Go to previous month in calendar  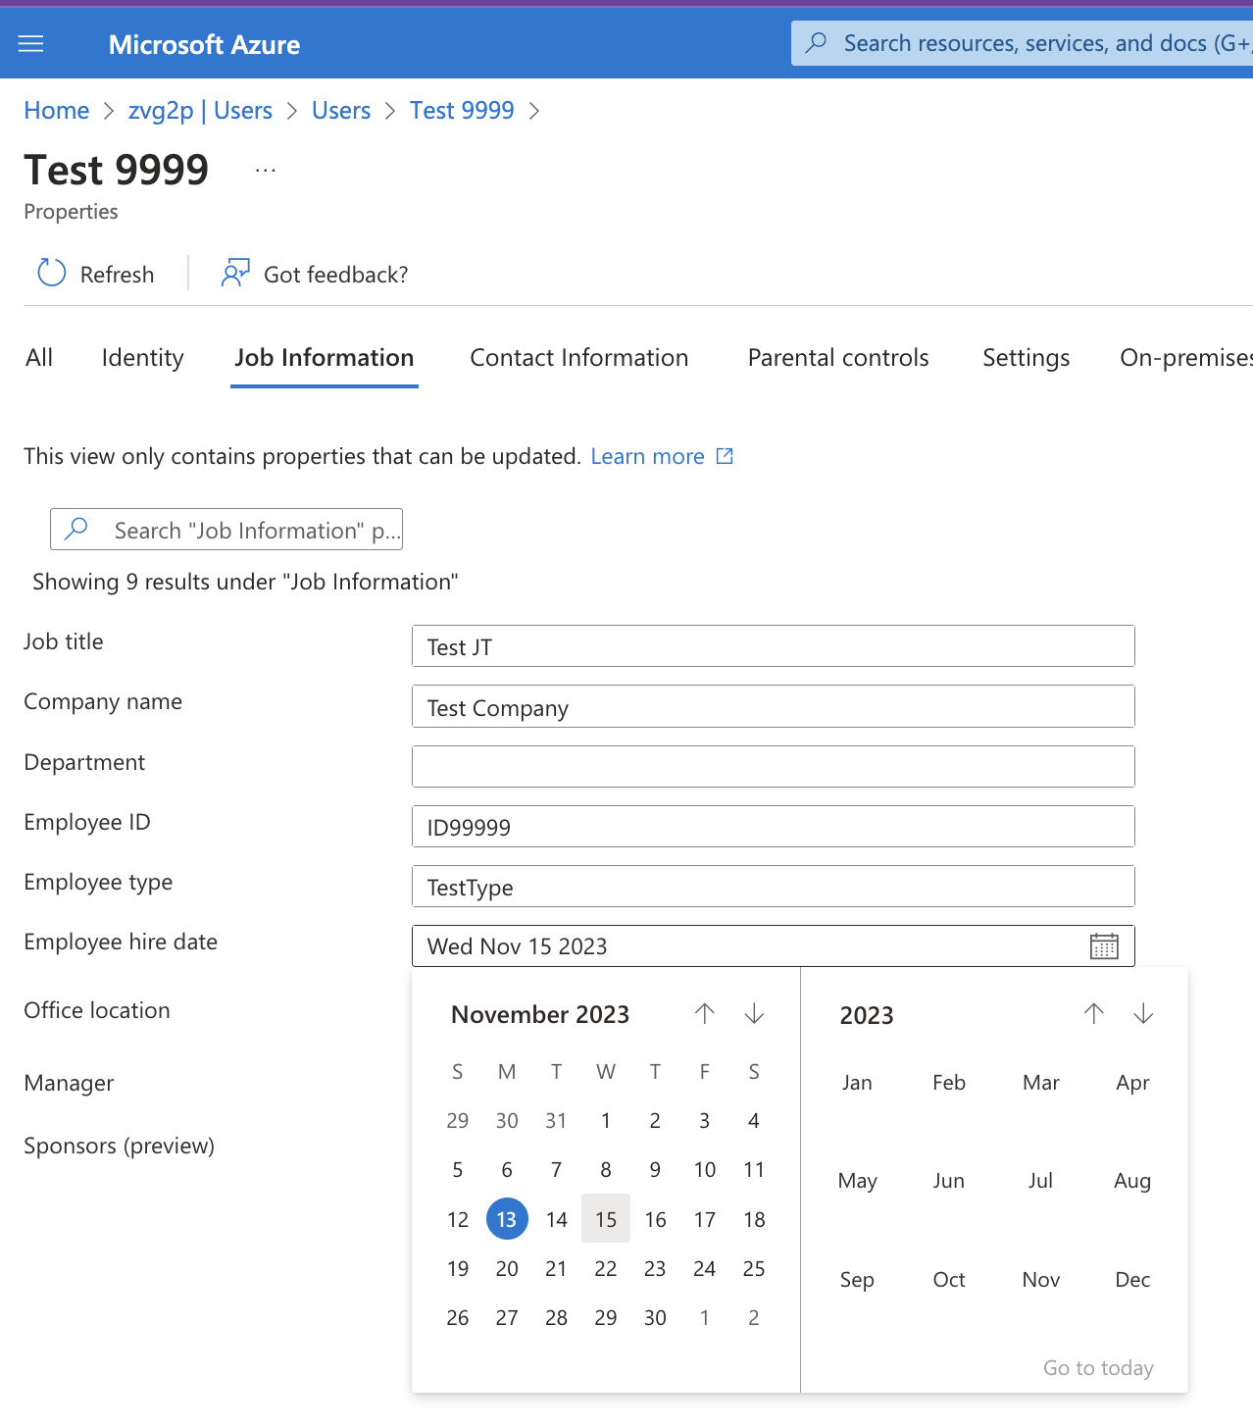point(705,1014)
